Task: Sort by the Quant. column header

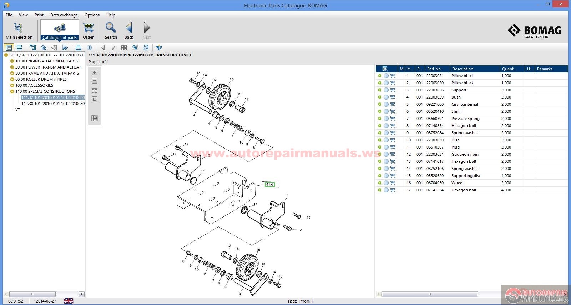Action: point(512,69)
